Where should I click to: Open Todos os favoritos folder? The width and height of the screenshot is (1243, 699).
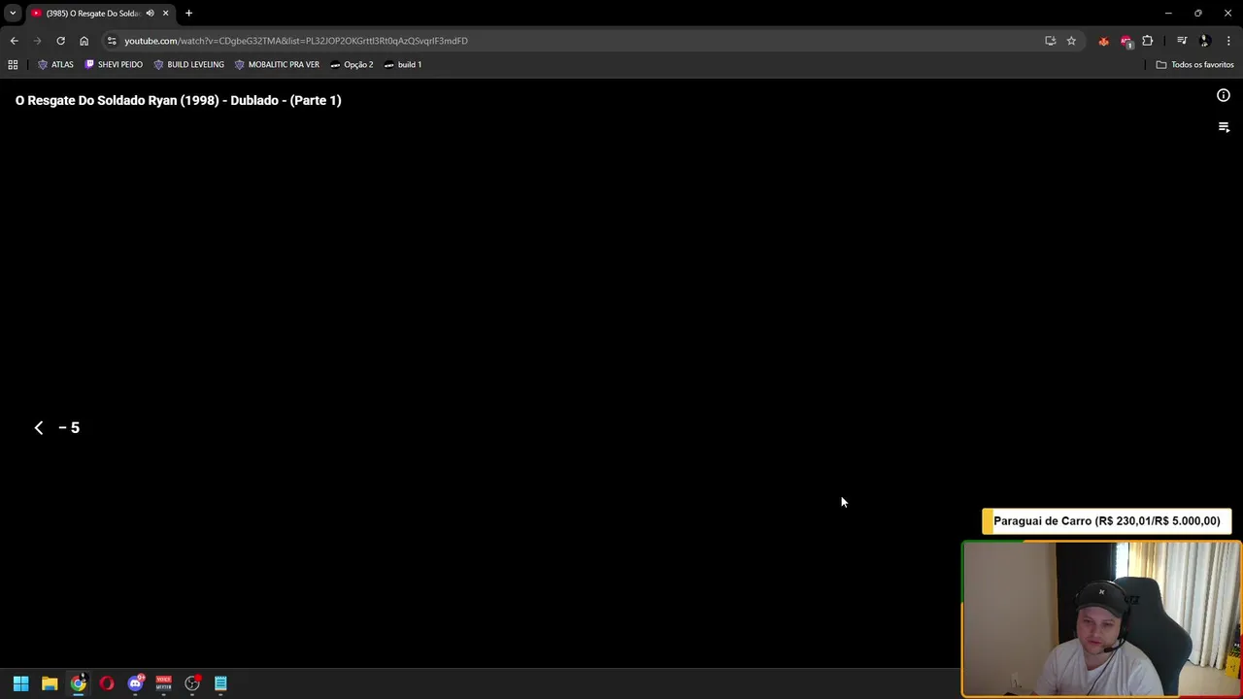coord(1194,64)
